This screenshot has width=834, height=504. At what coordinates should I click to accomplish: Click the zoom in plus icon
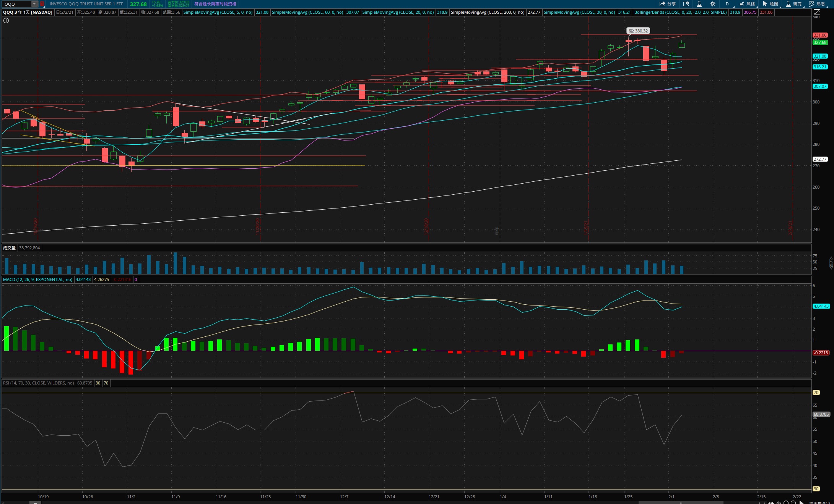(x=786, y=502)
